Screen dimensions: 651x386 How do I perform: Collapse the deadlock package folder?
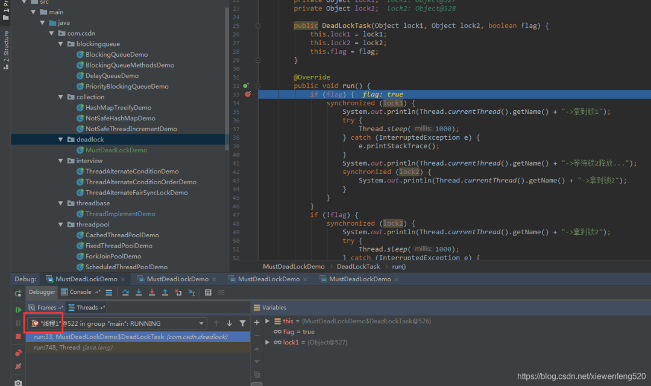point(61,140)
